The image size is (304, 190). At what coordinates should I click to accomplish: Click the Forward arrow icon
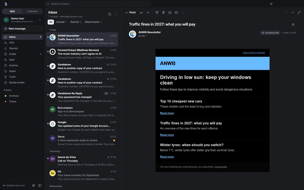coord(148,12)
